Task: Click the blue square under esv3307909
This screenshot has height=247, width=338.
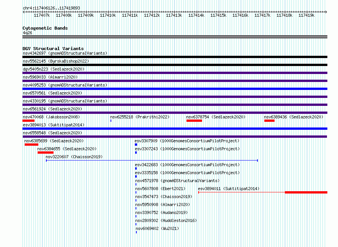Action: pos(136,145)
